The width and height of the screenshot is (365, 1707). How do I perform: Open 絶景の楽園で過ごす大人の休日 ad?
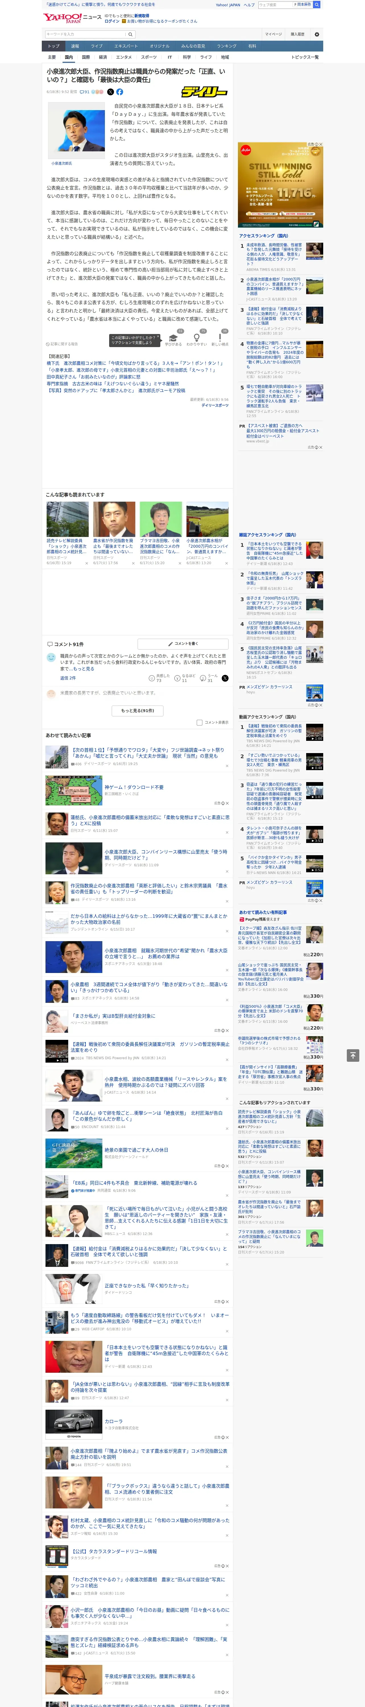[136, 1150]
